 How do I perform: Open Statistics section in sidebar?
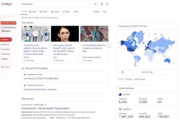click(4, 59)
